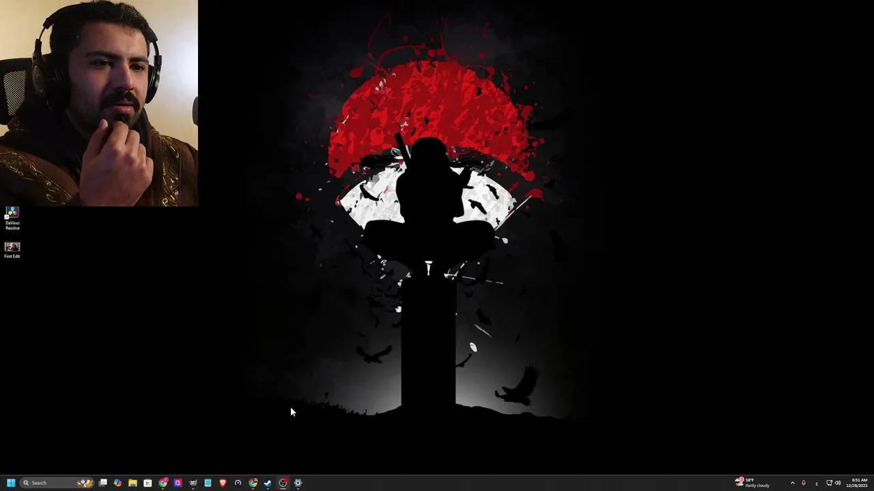Open the Windows Start menu
874x491 pixels.
(x=11, y=483)
